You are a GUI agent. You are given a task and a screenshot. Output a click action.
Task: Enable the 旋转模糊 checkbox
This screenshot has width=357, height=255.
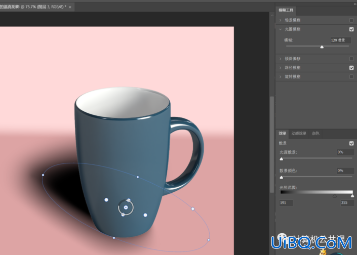point(351,77)
